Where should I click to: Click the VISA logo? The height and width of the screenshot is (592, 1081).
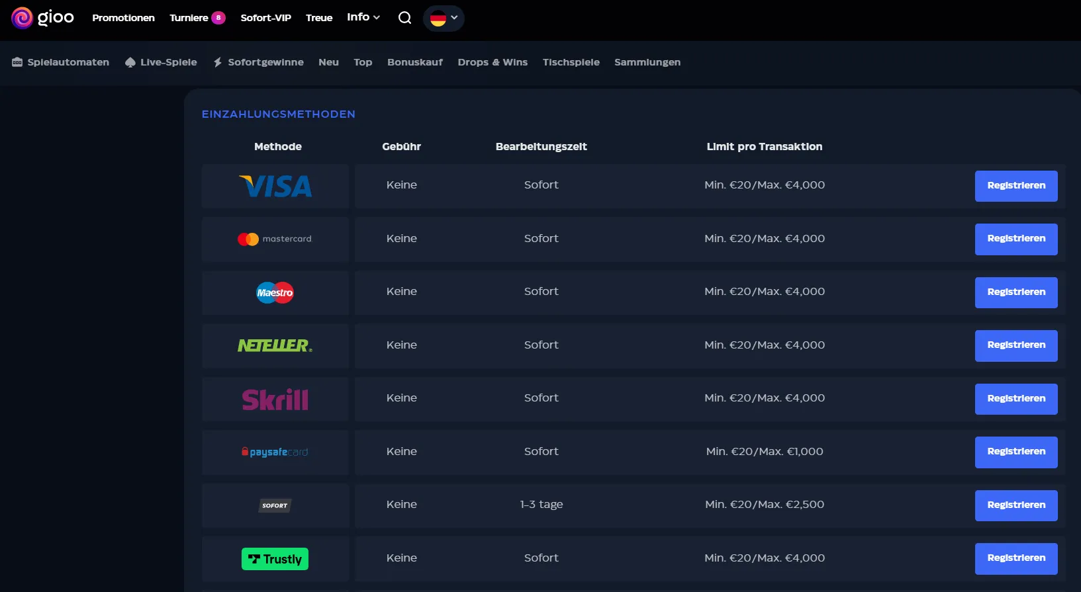[275, 187]
